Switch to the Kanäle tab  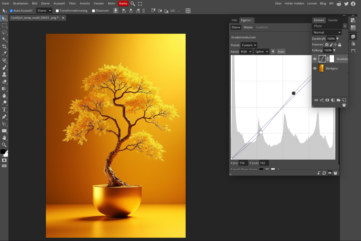point(333,20)
